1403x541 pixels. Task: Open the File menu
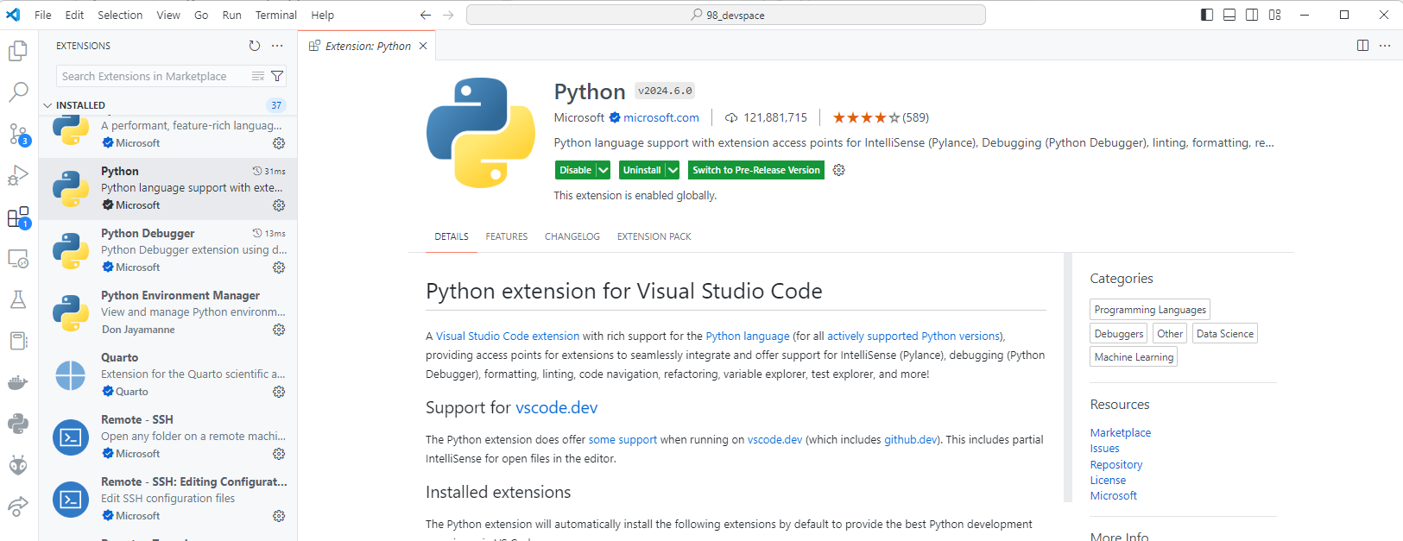point(43,15)
